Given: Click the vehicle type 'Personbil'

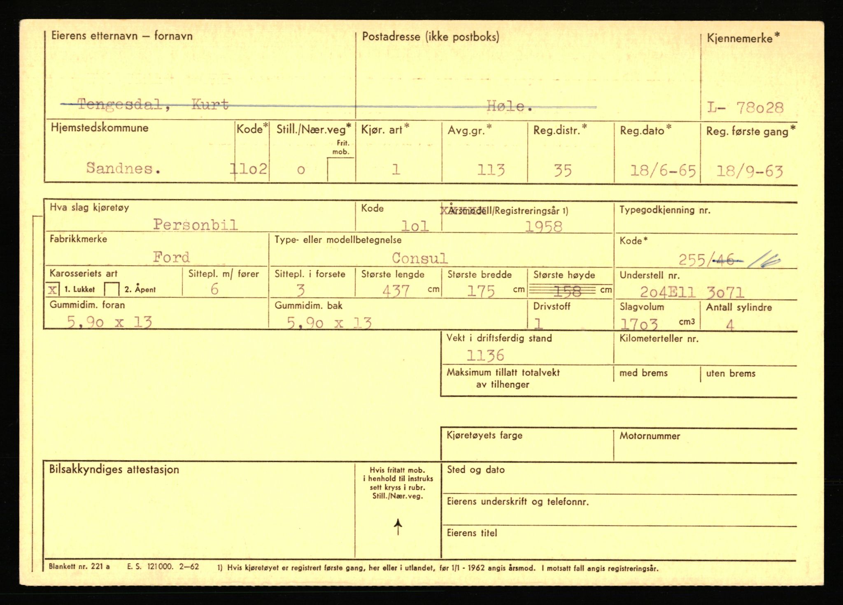Looking at the screenshot, I should click(x=196, y=225).
